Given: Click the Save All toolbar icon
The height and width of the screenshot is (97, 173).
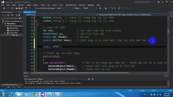Looking at the screenshot, I should pyautogui.click(x=22, y=8).
